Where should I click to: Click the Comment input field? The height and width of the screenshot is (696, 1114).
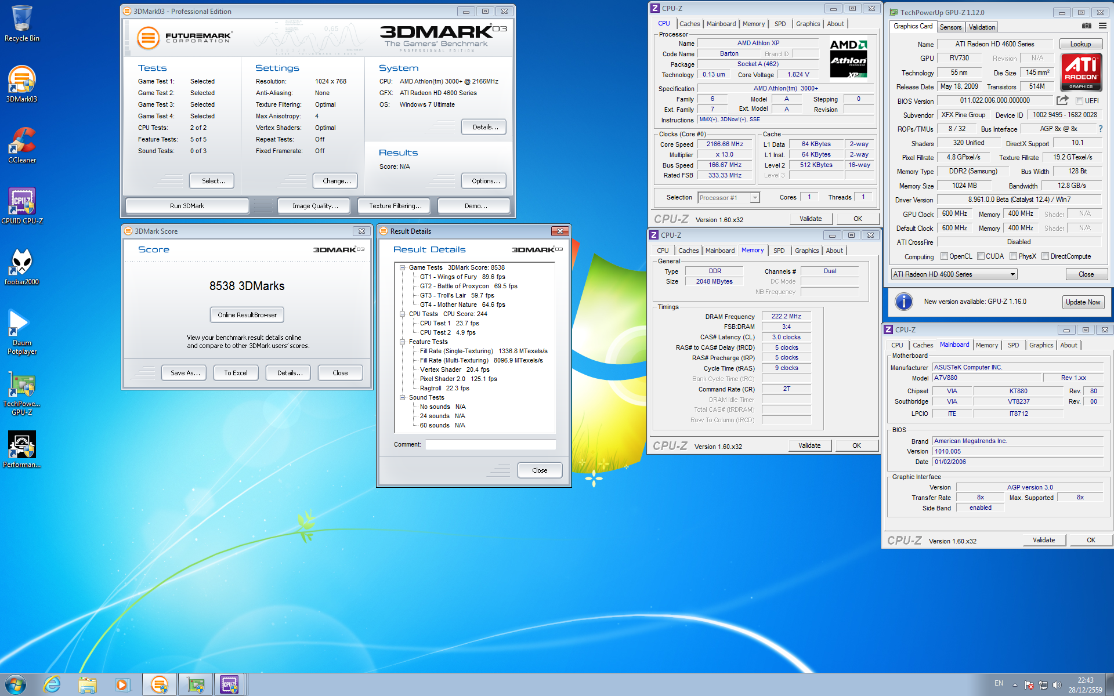point(490,445)
